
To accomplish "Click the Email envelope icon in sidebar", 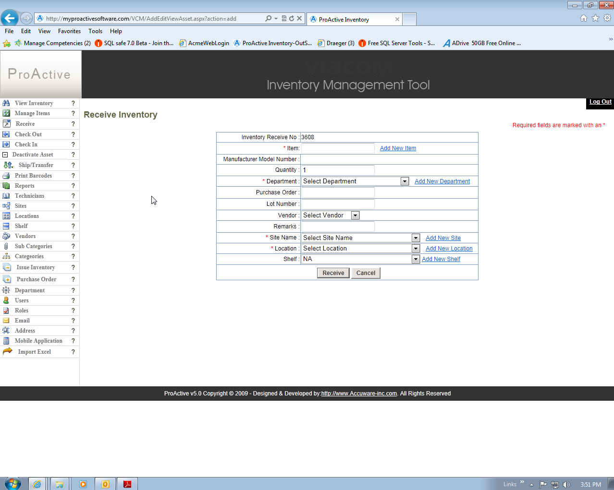I will tap(6, 321).
